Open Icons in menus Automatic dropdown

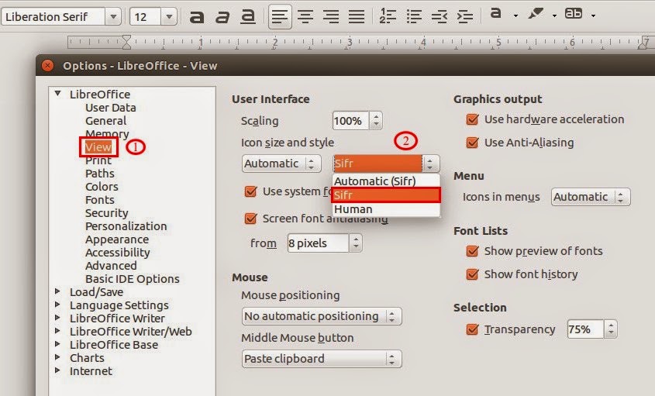[591, 197]
